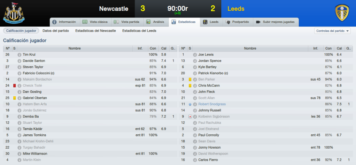Select the Postpartido tab
Viewport: 356px width, 165px height.
click(x=238, y=22)
